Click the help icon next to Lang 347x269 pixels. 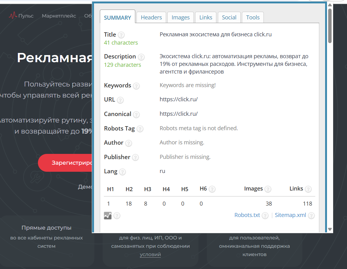[x=122, y=172]
